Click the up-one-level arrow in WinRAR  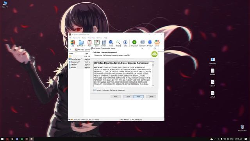pyautogui.click(x=71, y=50)
